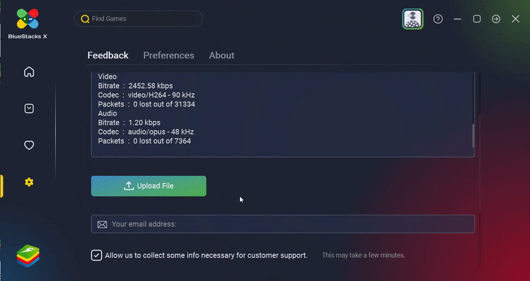Open the Favorites heart icon
Viewport: 530px width, 281px height.
(29, 145)
